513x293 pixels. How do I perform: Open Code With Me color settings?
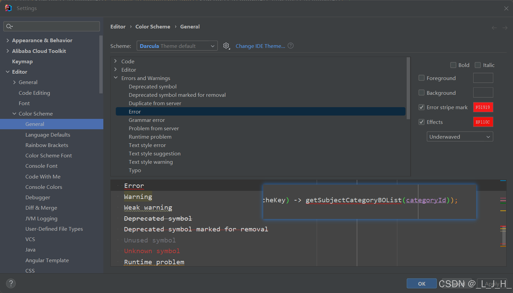(43, 176)
